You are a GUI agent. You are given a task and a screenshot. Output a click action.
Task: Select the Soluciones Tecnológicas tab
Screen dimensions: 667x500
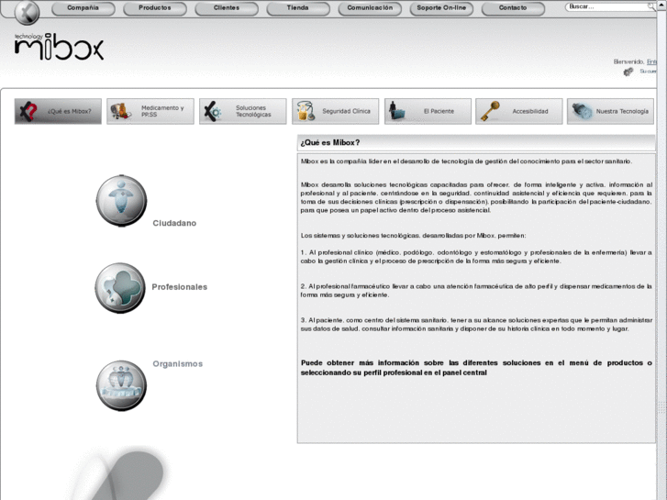243,112
